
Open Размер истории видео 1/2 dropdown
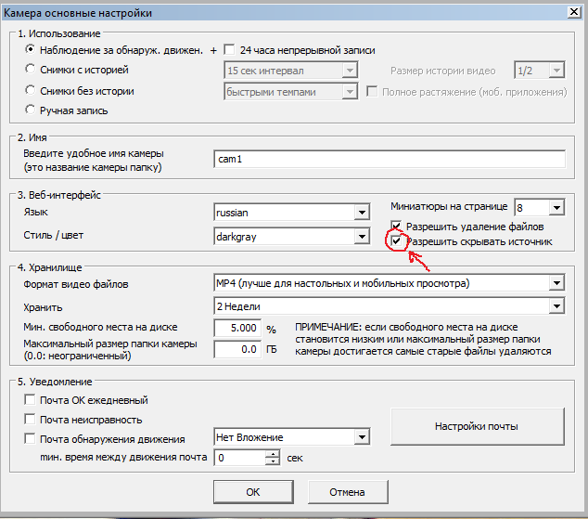click(540, 71)
